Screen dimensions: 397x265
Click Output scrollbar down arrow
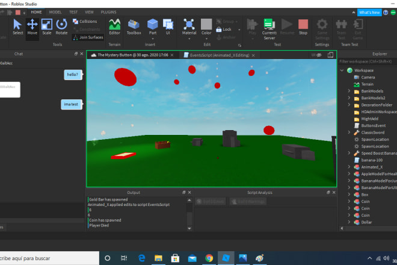click(189, 228)
